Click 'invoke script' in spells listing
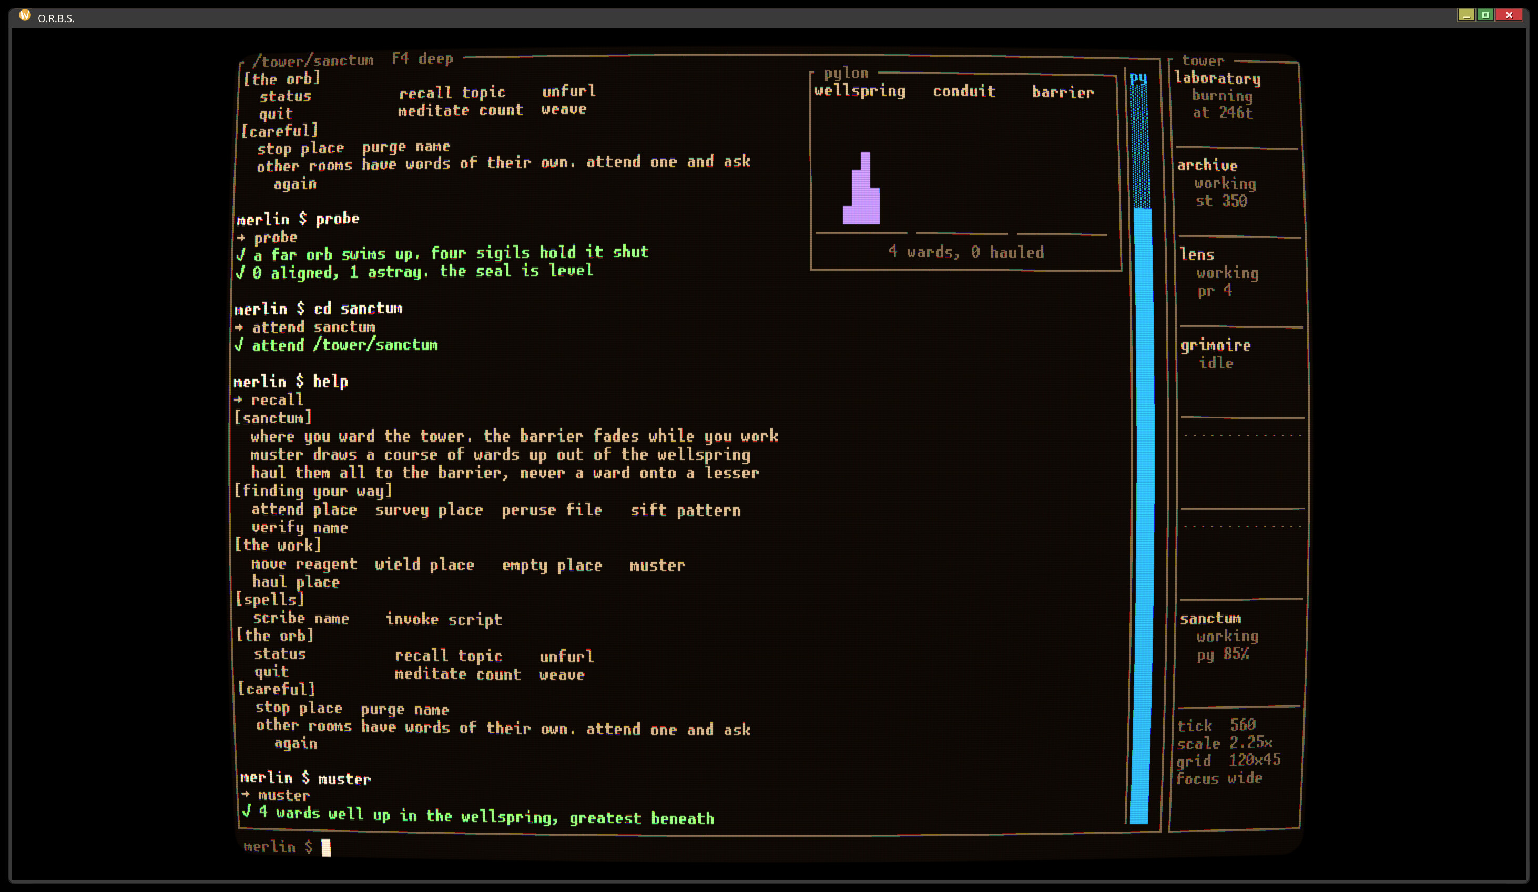Screen dimensions: 1538x892 [x=444, y=619]
